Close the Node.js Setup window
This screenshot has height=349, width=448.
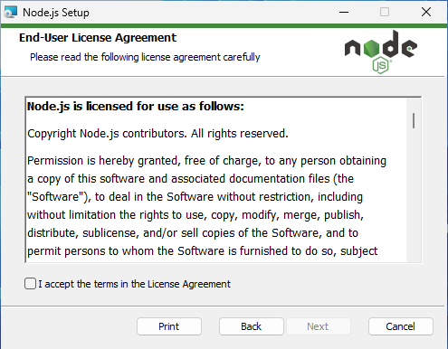pyautogui.click(x=426, y=13)
